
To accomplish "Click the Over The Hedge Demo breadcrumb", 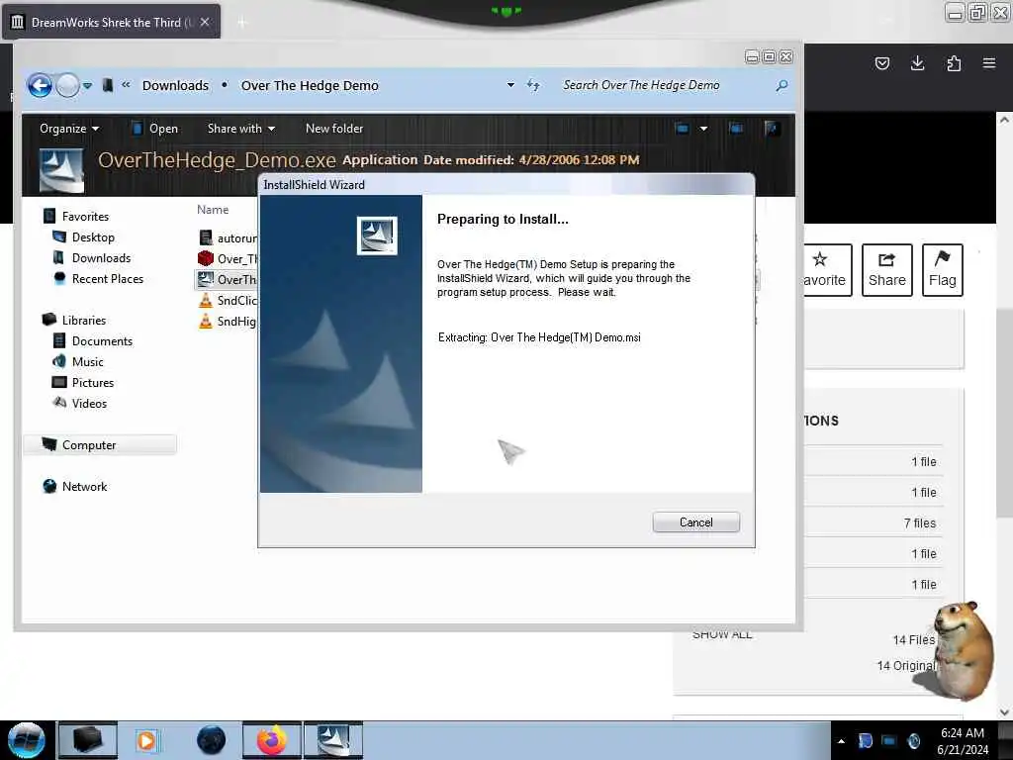I will 310,85.
